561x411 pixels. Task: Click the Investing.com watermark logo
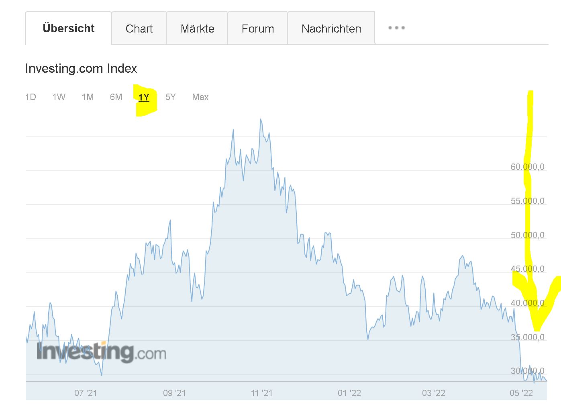[x=101, y=352]
